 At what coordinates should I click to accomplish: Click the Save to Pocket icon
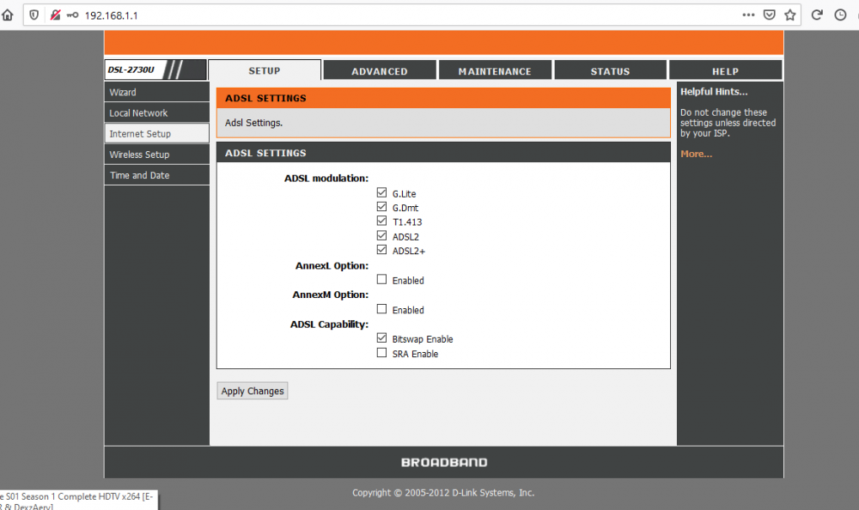[x=770, y=15]
